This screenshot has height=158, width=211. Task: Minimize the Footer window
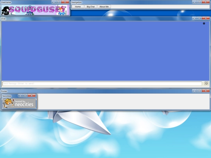tap(195, 91)
